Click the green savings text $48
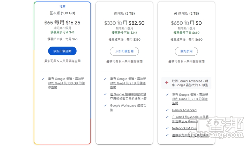The height and width of the screenshot is (146, 251). coord(62,32)
